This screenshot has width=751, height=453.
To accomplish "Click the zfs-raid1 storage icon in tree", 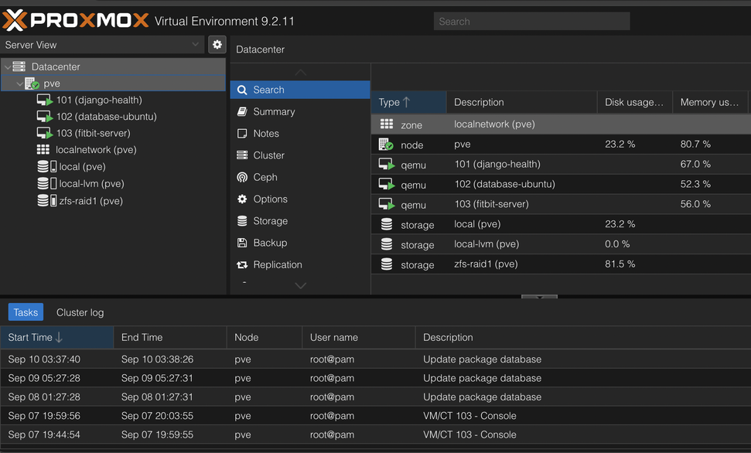I will (46, 201).
